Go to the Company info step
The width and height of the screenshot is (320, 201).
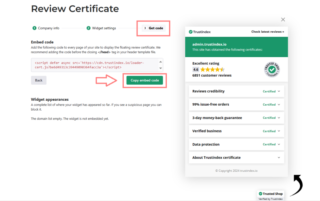pyautogui.click(x=48, y=28)
